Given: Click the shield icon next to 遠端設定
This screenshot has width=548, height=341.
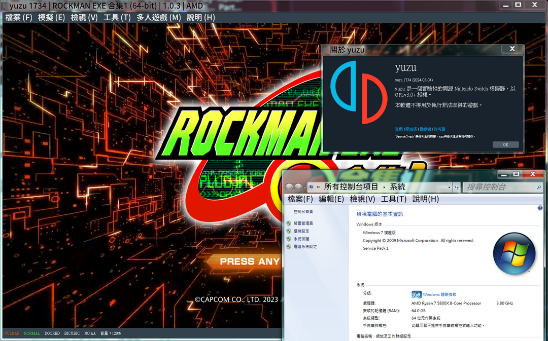Looking at the screenshot, I should tap(289, 231).
